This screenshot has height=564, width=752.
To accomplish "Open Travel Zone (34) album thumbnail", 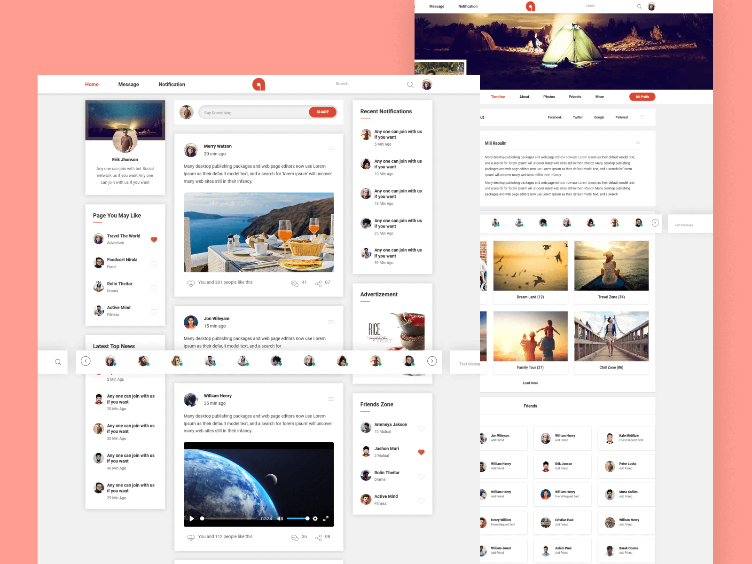I will coord(611,266).
